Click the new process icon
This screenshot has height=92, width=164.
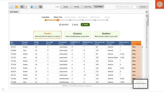(11, 7)
